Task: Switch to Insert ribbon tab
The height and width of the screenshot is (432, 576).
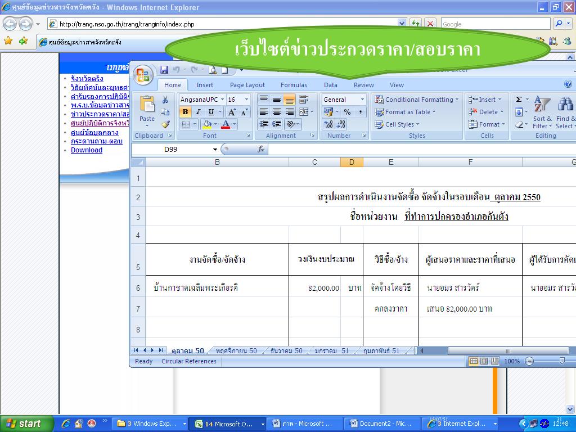Action: coord(205,85)
